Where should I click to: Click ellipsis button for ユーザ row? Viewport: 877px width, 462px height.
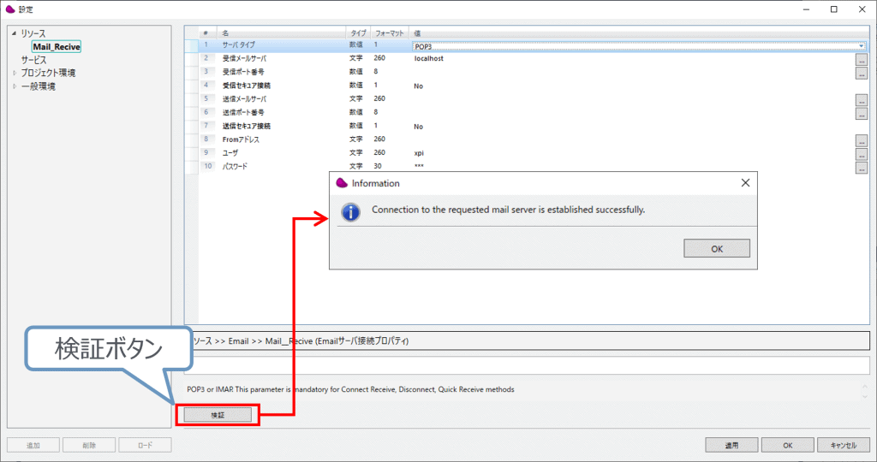point(861,154)
